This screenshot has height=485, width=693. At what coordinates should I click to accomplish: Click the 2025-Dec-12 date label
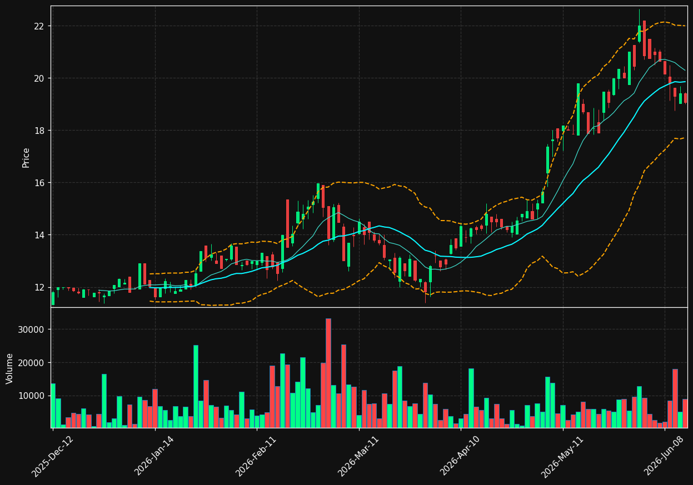pyautogui.click(x=53, y=456)
